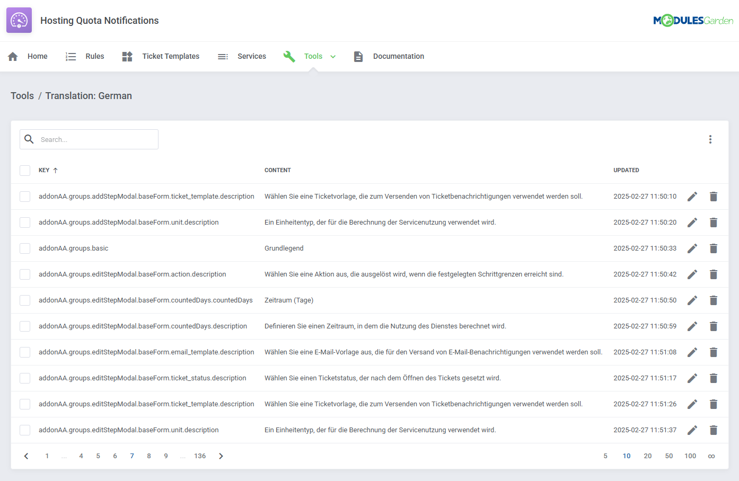This screenshot has width=739, height=481.
Task: Show 50 entries per page
Action: click(669, 456)
